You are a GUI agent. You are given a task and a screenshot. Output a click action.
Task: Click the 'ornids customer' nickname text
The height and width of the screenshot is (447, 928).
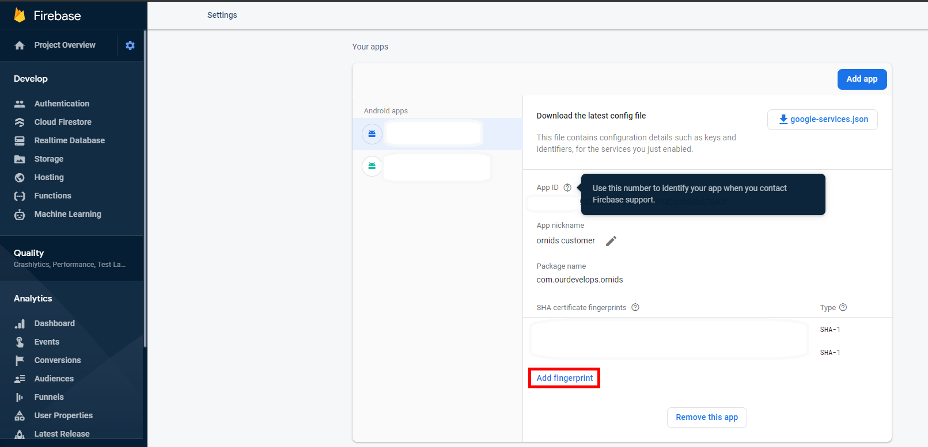tap(566, 241)
